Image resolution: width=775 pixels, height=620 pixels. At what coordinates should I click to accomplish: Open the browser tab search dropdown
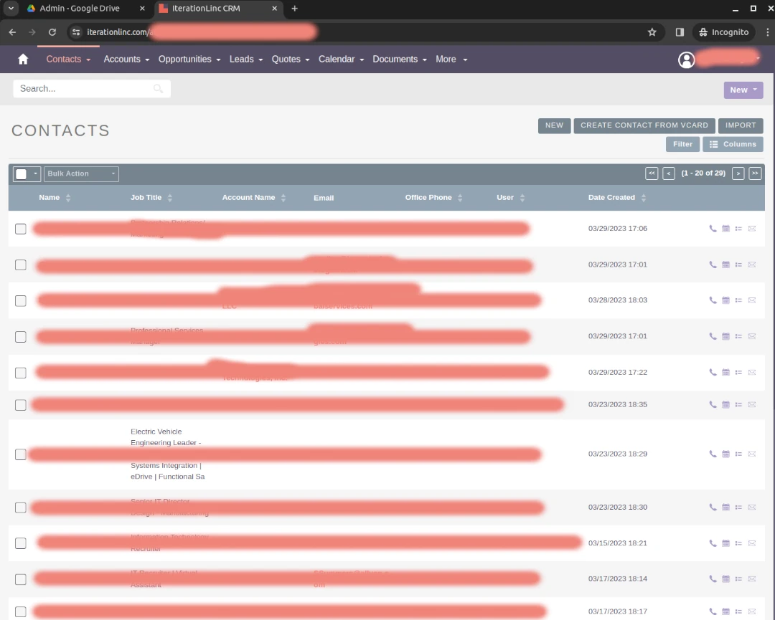[x=11, y=9]
